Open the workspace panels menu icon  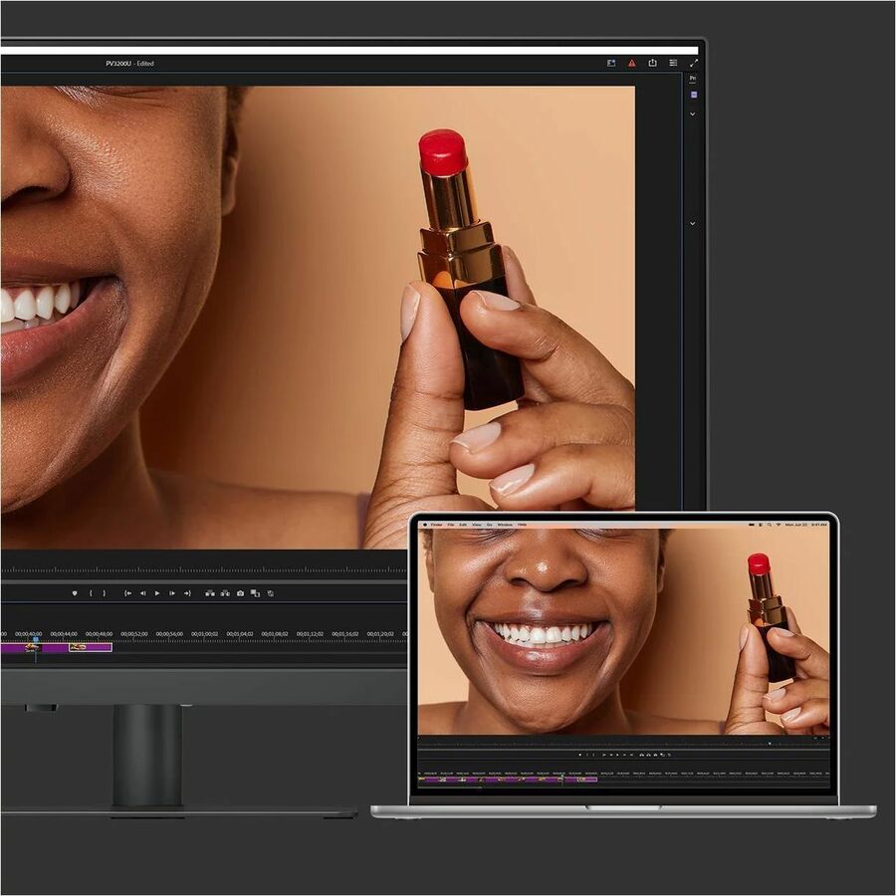coord(673,63)
